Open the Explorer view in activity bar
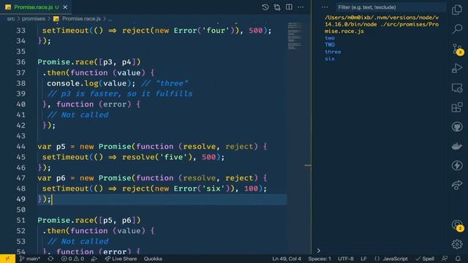Image resolution: width=468 pixels, height=263 pixels. point(457,9)
